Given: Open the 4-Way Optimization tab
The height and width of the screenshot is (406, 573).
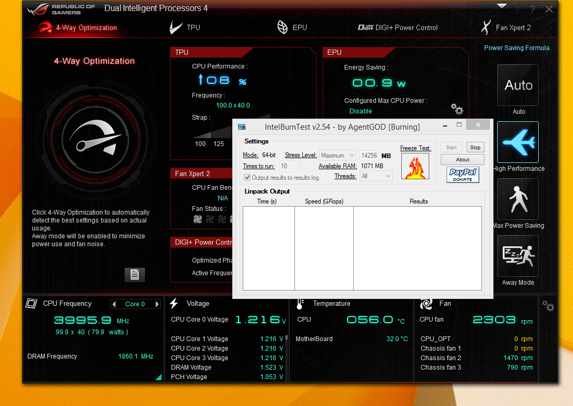Looking at the screenshot, I should pyautogui.click(x=77, y=28).
